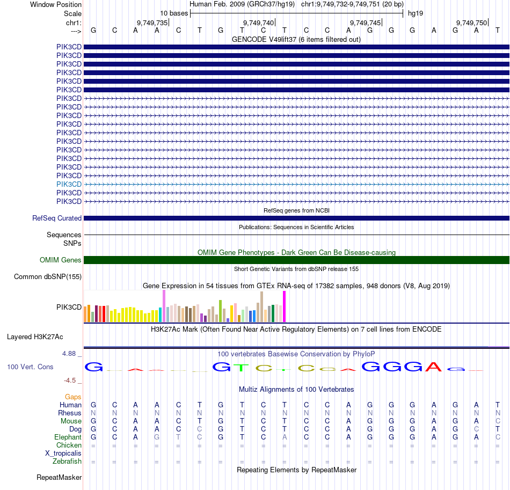
Task: Select the Scale track label
Action: [72, 13]
